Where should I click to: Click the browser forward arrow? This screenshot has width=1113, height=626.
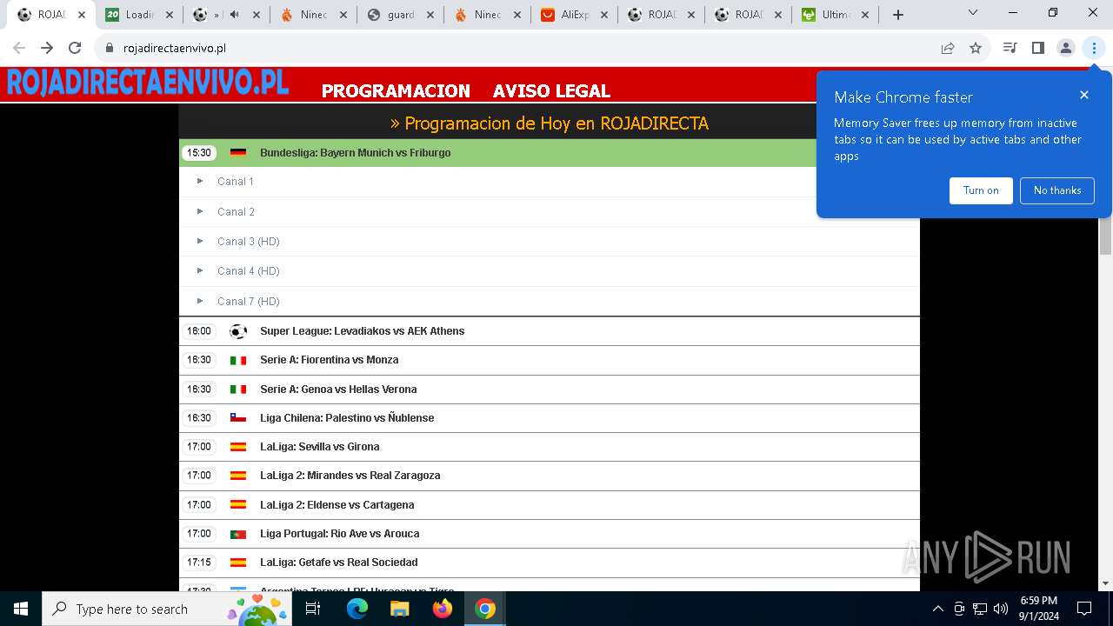tap(47, 48)
